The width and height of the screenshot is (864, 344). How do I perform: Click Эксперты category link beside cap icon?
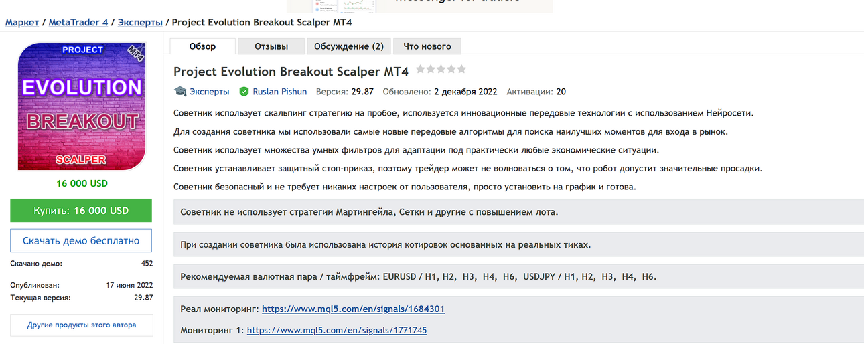coord(210,92)
